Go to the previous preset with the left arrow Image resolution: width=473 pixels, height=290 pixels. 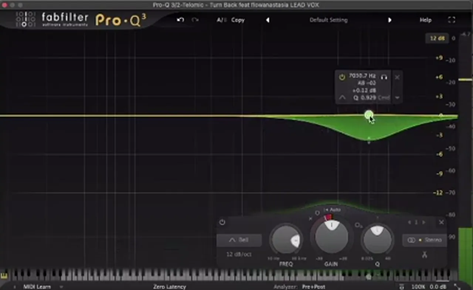pos(268,20)
